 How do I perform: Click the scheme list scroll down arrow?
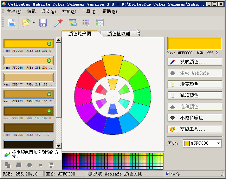[59, 146]
